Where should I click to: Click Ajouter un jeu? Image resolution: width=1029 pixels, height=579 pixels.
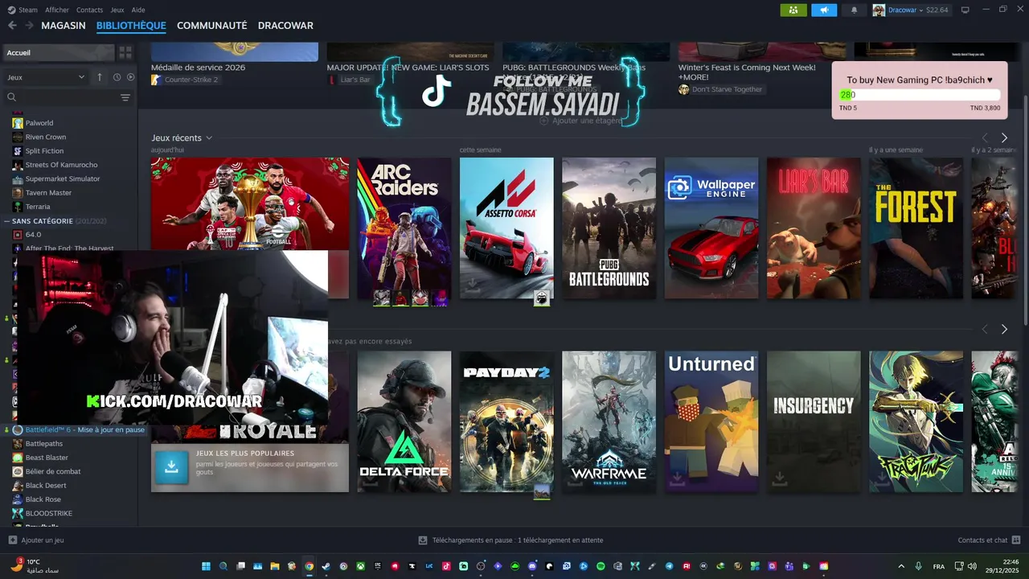point(36,540)
